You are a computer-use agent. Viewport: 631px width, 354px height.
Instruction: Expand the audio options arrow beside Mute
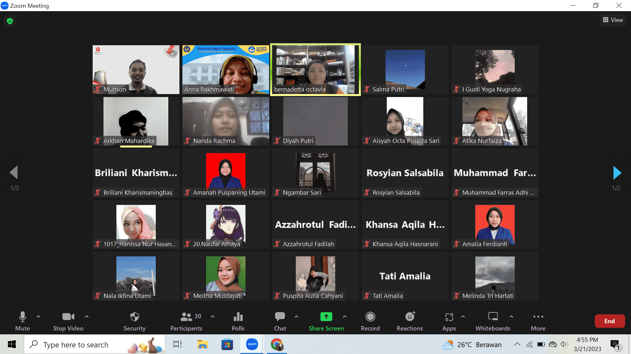(38, 317)
